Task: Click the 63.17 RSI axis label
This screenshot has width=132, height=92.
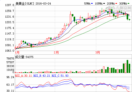Action: pyautogui.click(x=10, y=85)
